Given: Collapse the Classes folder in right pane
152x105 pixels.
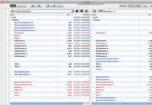Looking at the screenshot, I should click(93, 20).
